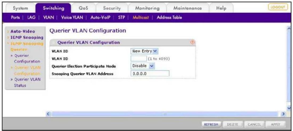Click the APPLY button
This screenshot has height=131, width=293.
click(x=275, y=124)
